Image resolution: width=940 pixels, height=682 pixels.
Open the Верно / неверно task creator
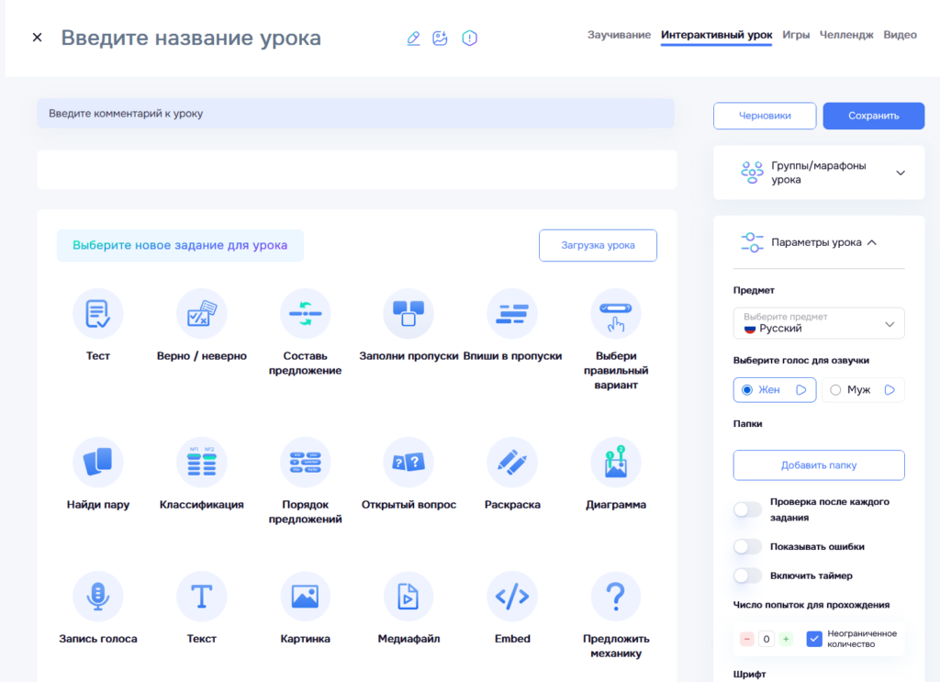coord(201,312)
